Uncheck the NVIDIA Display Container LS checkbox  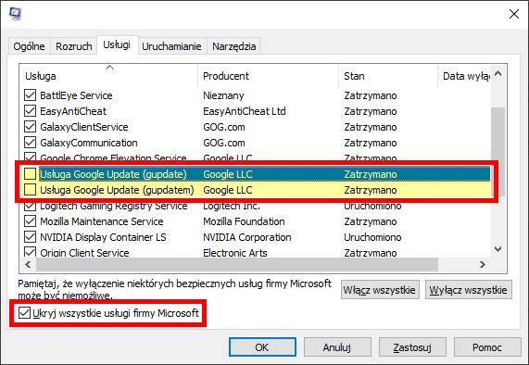[x=30, y=237]
